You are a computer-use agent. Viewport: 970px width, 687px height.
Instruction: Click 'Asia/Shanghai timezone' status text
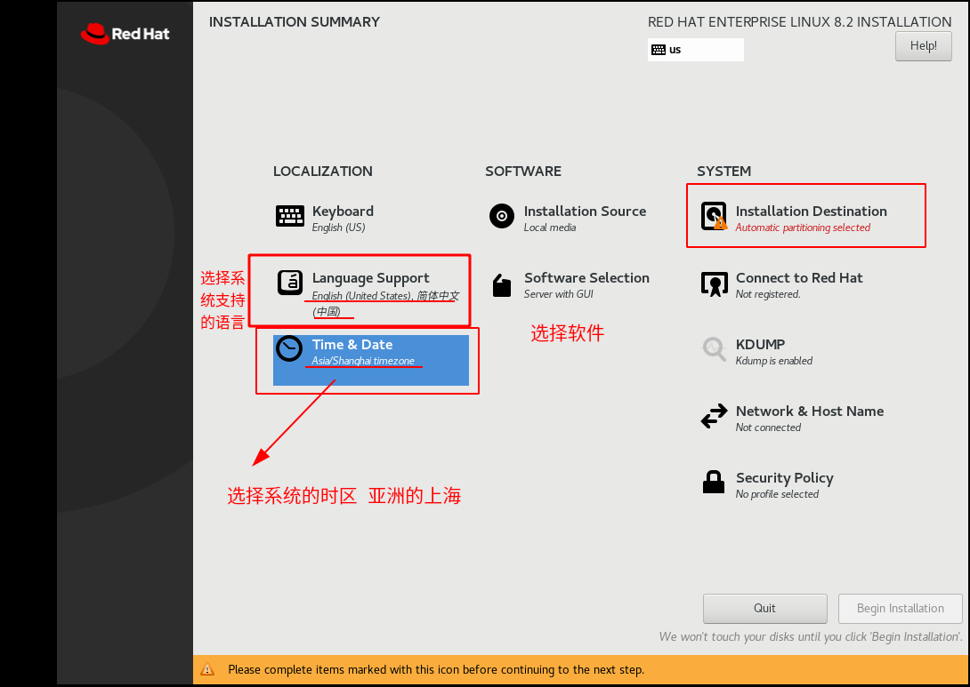pos(363,361)
